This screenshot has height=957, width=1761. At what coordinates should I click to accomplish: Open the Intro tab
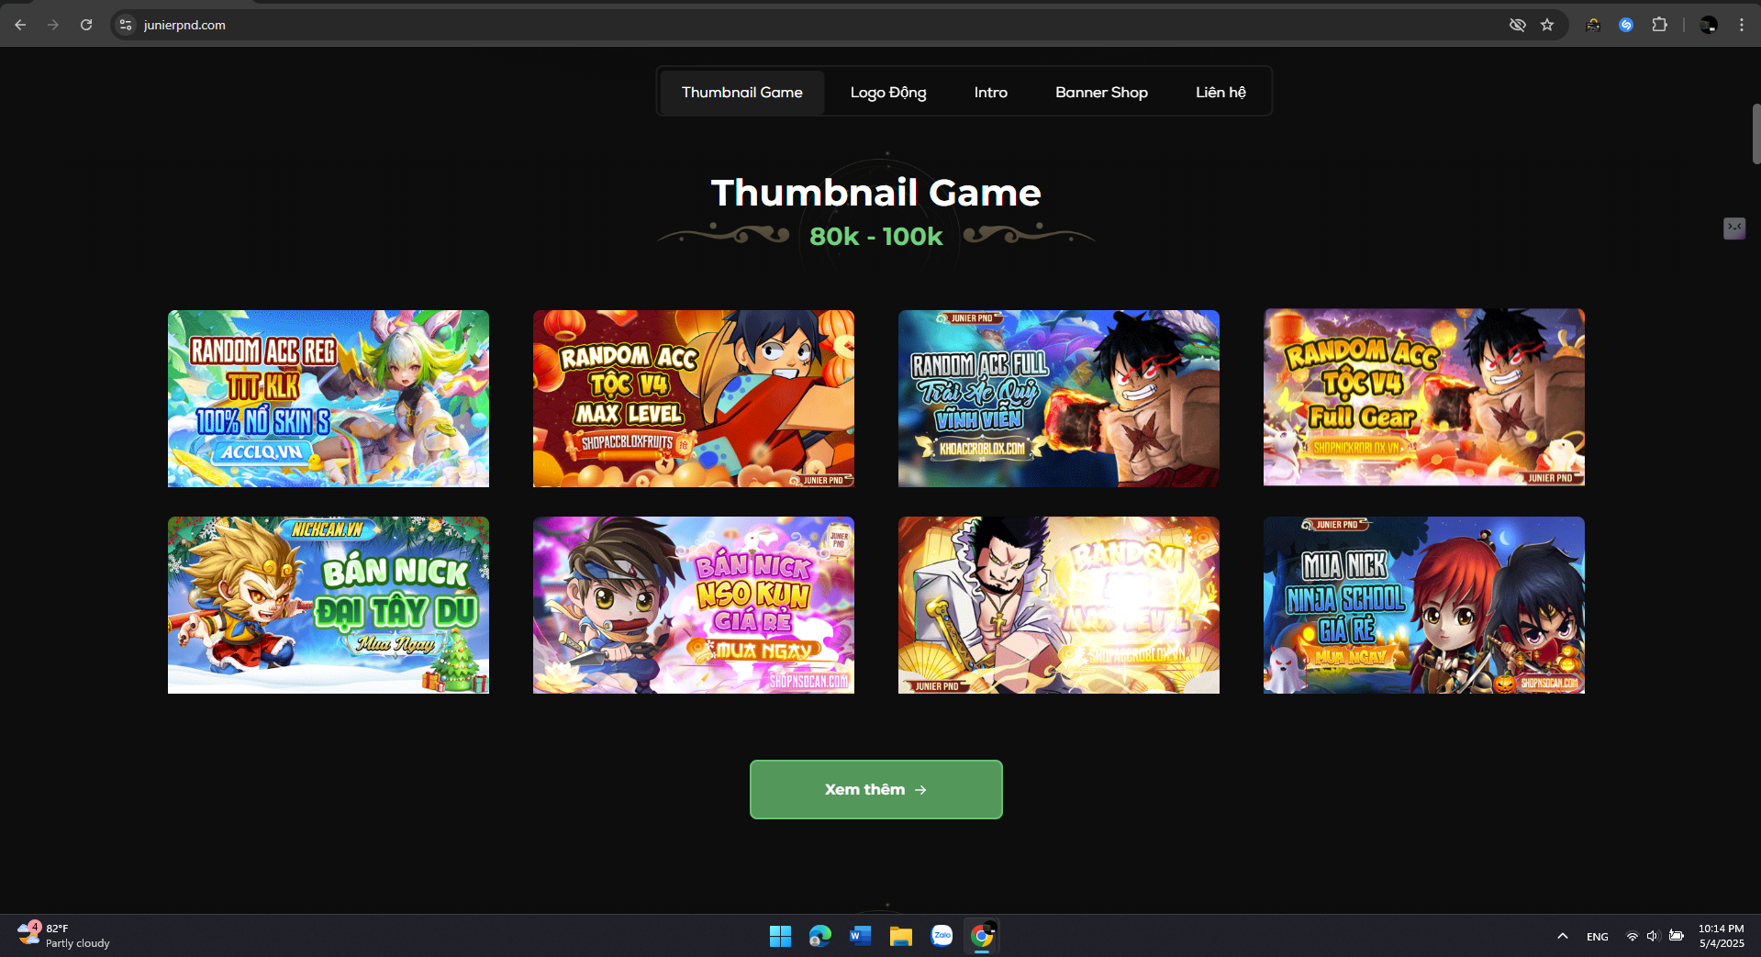pyautogui.click(x=990, y=93)
